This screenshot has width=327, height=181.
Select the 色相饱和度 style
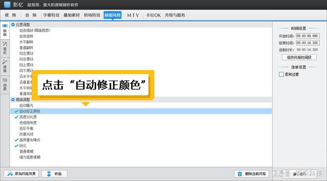coord(28,123)
